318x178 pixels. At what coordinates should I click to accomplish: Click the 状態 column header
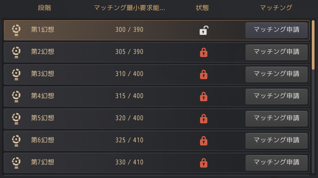pyautogui.click(x=202, y=8)
